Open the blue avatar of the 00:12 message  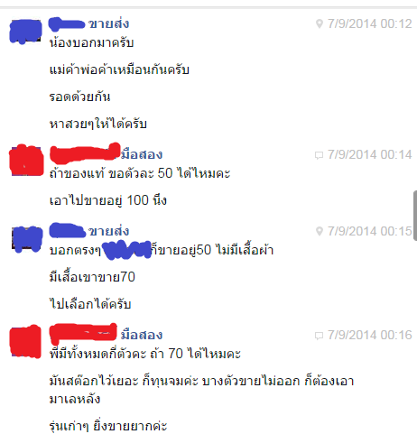26,32
